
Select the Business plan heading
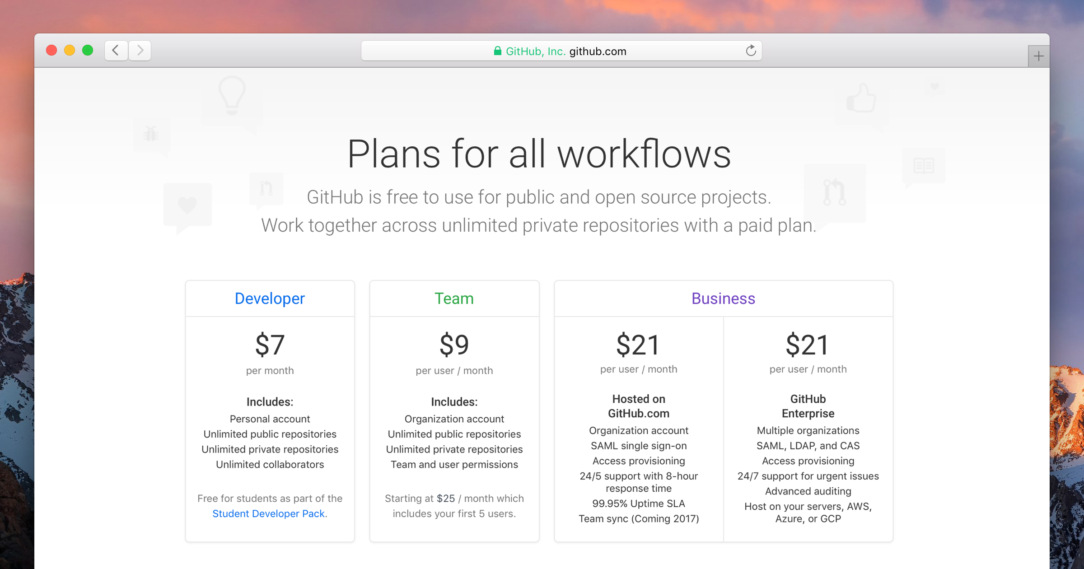pos(723,298)
